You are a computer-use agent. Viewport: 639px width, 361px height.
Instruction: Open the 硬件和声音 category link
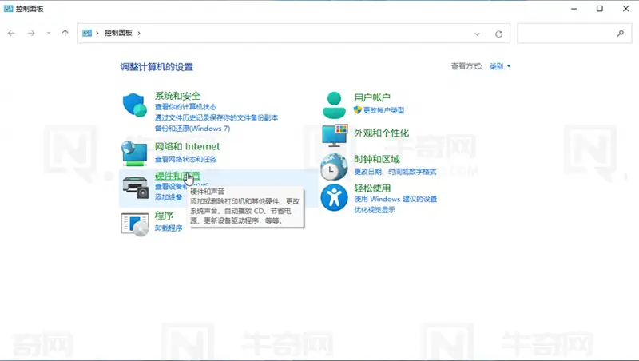[x=177, y=176]
